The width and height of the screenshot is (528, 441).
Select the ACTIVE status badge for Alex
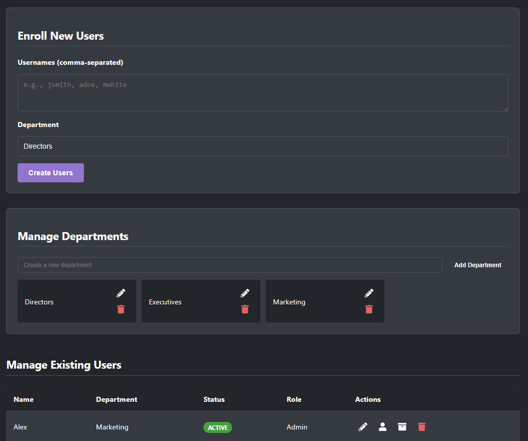pos(218,427)
